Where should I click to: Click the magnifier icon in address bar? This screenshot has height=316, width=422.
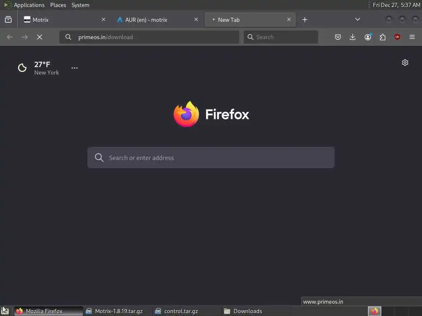(68, 37)
